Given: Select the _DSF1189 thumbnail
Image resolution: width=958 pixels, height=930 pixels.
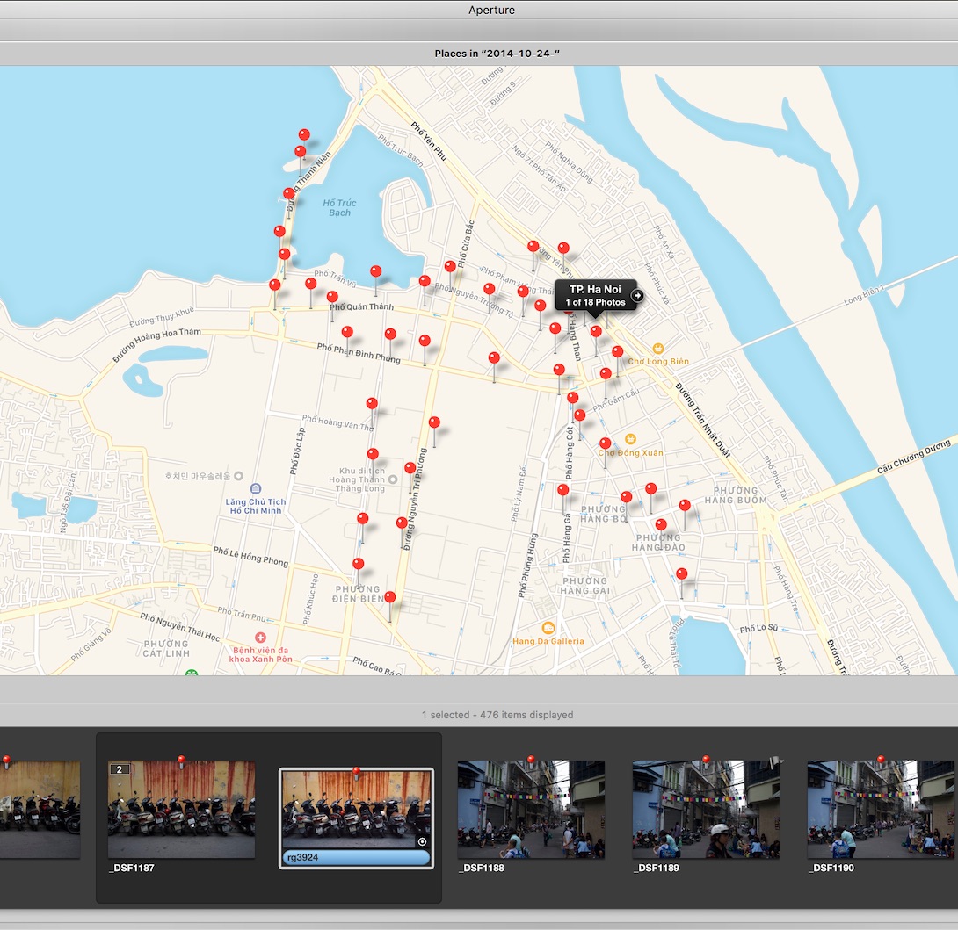Looking at the screenshot, I should [x=706, y=809].
